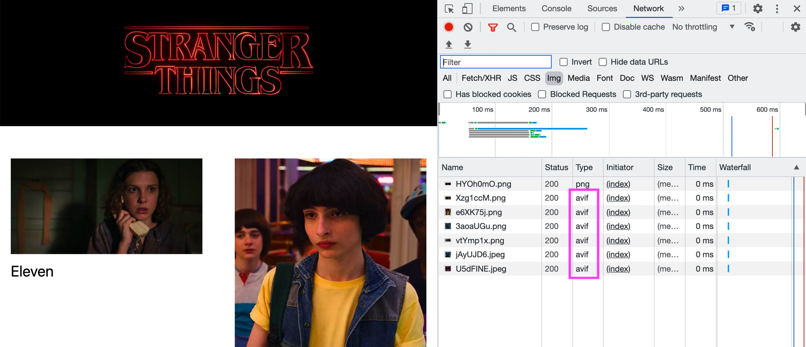Open the No throttling dropdown
The image size is (806, 347).
[x=703, y=27]
